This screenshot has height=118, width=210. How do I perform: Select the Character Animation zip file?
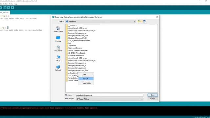[x=75, y=55]
